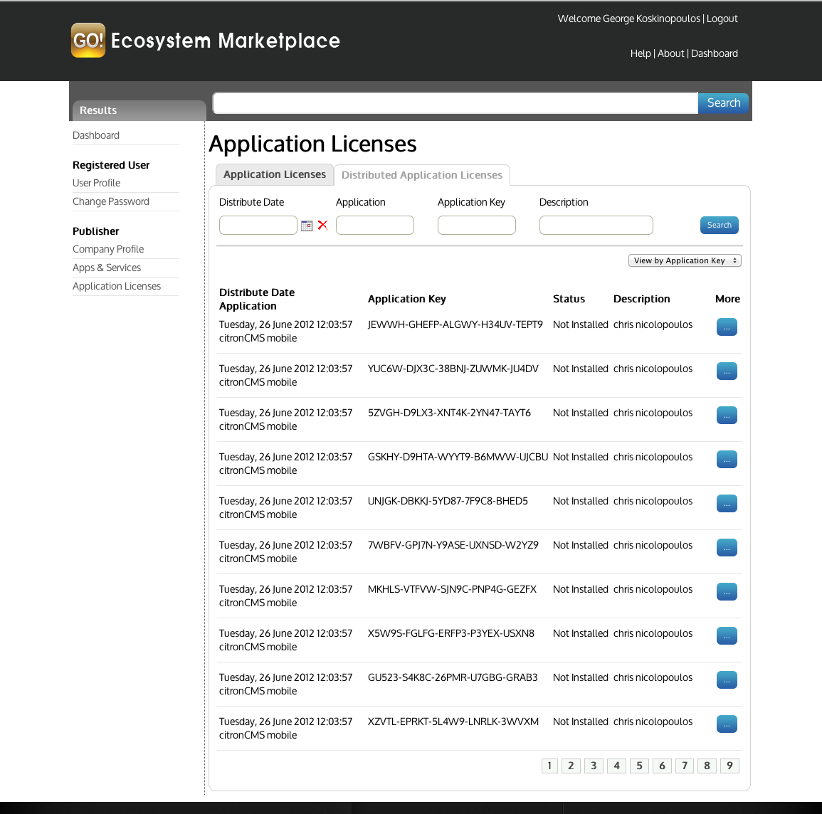
Task: Click license key YUC6W-DJX3C-38BNJ-ZUWMK-JU4DV
Action: coord(453,369)
